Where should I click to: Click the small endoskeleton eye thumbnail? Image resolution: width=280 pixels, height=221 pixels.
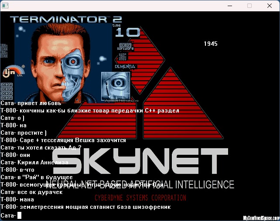116,86
